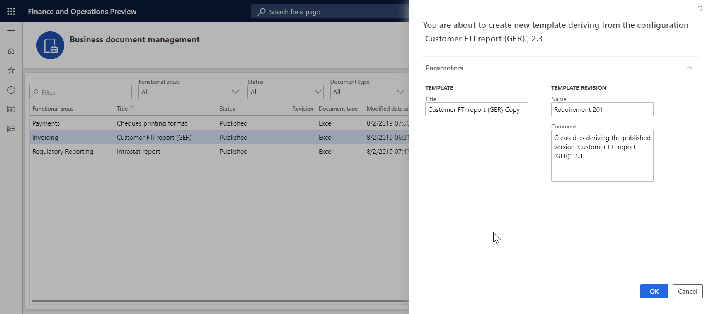This screenshot has height=314, width=712.
Task: Collapse the Parameters section
Action: (x=690, y=68)
